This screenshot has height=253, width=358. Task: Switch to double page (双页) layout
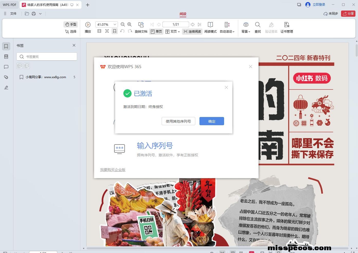[x=171, y=31]
